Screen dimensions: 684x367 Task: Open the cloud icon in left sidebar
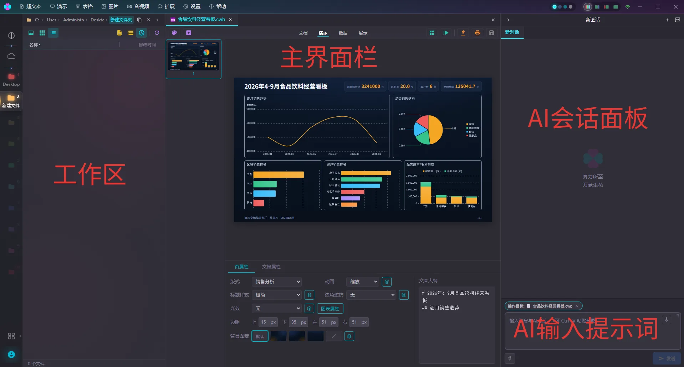[x=11, y=56]
